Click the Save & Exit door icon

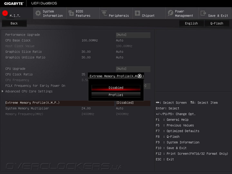pyautogui.click(x=203, y=13)
